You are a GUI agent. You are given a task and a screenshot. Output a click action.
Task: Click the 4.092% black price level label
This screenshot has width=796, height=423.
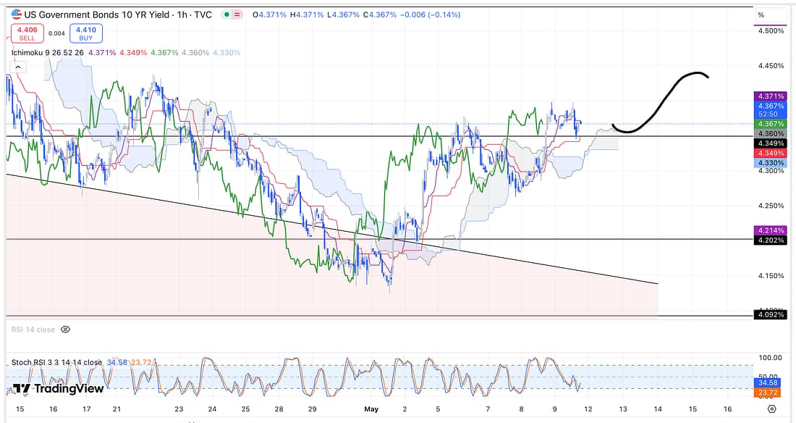click(768, 315)
